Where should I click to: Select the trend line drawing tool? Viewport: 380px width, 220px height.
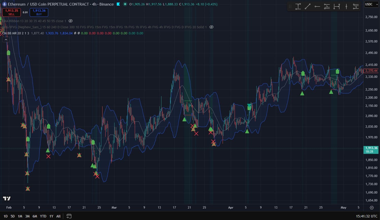pos(308,6)
